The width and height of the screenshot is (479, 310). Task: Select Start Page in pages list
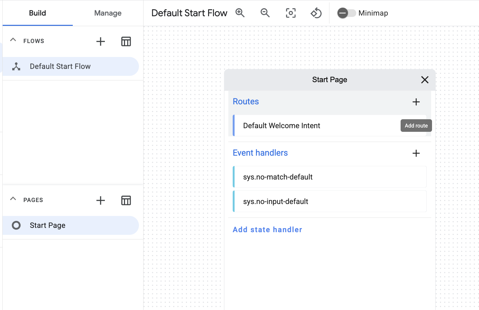click(x=70, y=225)
